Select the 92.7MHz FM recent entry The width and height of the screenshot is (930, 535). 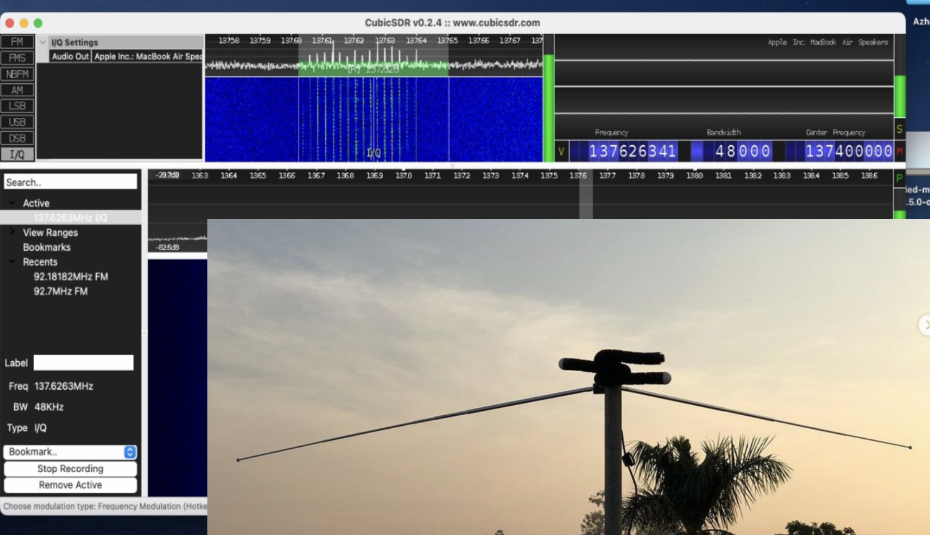[60, 291]
